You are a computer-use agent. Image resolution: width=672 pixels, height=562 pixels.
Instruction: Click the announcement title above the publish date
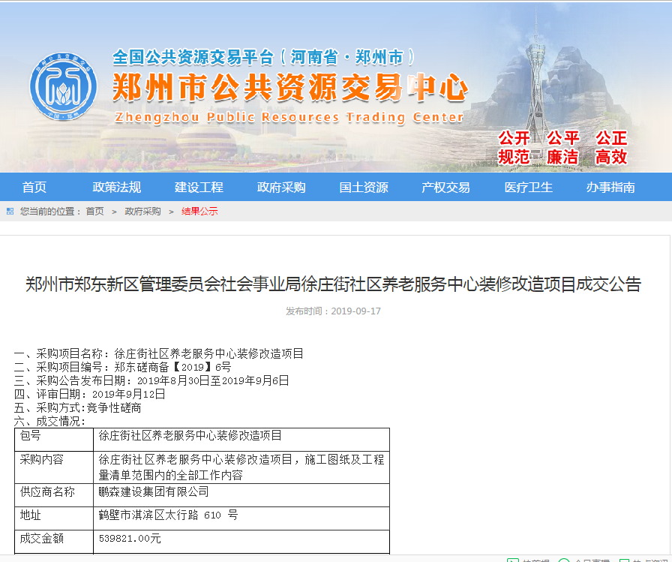click(336, 285)
